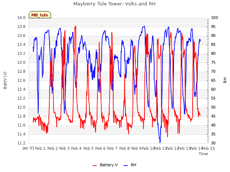The width and height of the screenshot is (230, 172).
Task: Click the Feb 9 date tick
Action: (137, 148)
